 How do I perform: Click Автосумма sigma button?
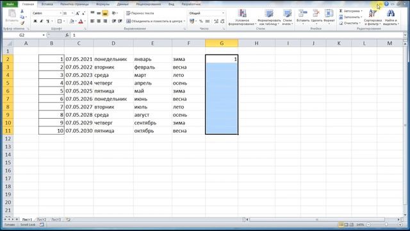coord(350,11)
